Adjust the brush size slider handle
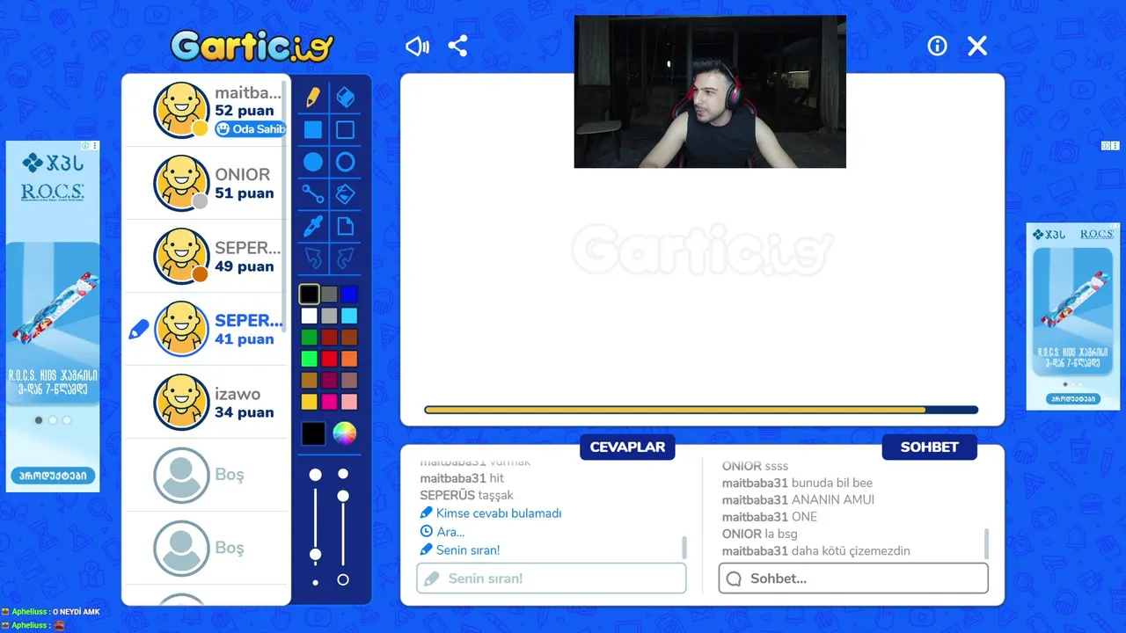The width and height of the screenshot is (1126, 633). 315,555
